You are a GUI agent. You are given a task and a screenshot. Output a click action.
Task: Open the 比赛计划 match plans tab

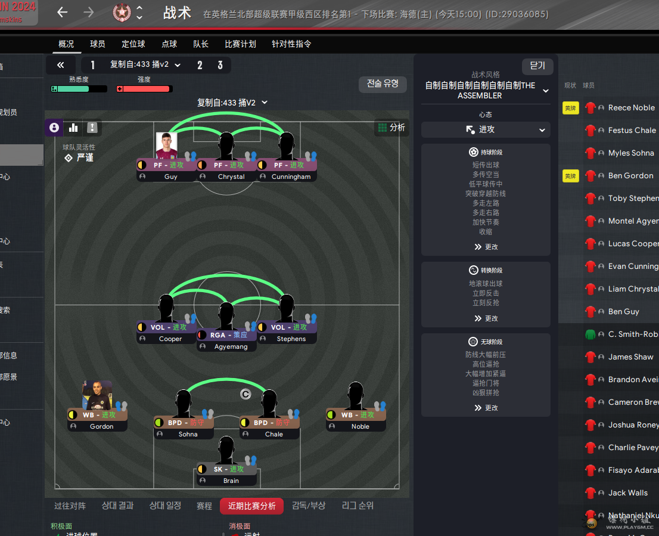[x=240, y=44]
